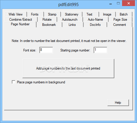Screen dimensions: 137x123
Task: Select the Comment tab
Action: pos(119,25)
